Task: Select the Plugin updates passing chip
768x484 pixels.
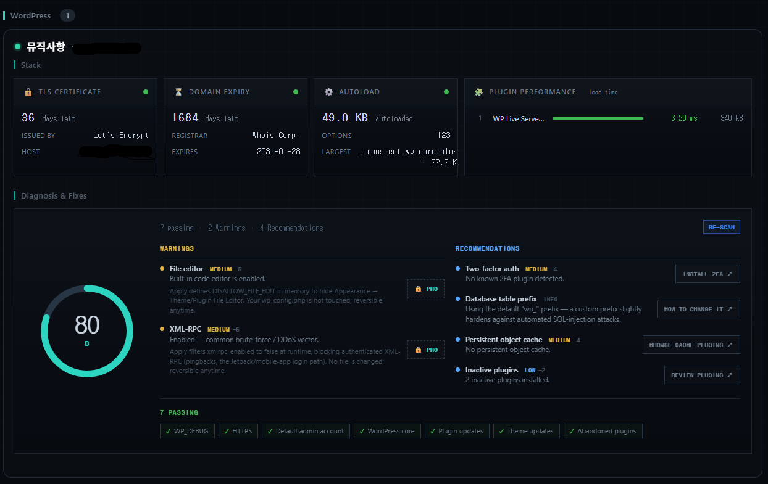Action: click(457, 431)
